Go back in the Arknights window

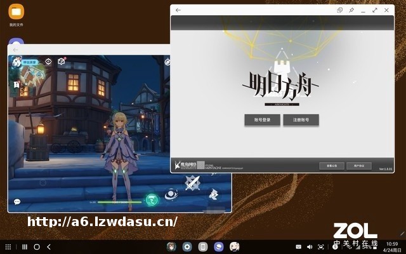coord(178,10)
